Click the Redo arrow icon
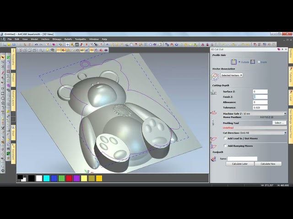 pyautogui.click(x=41, y=45)
